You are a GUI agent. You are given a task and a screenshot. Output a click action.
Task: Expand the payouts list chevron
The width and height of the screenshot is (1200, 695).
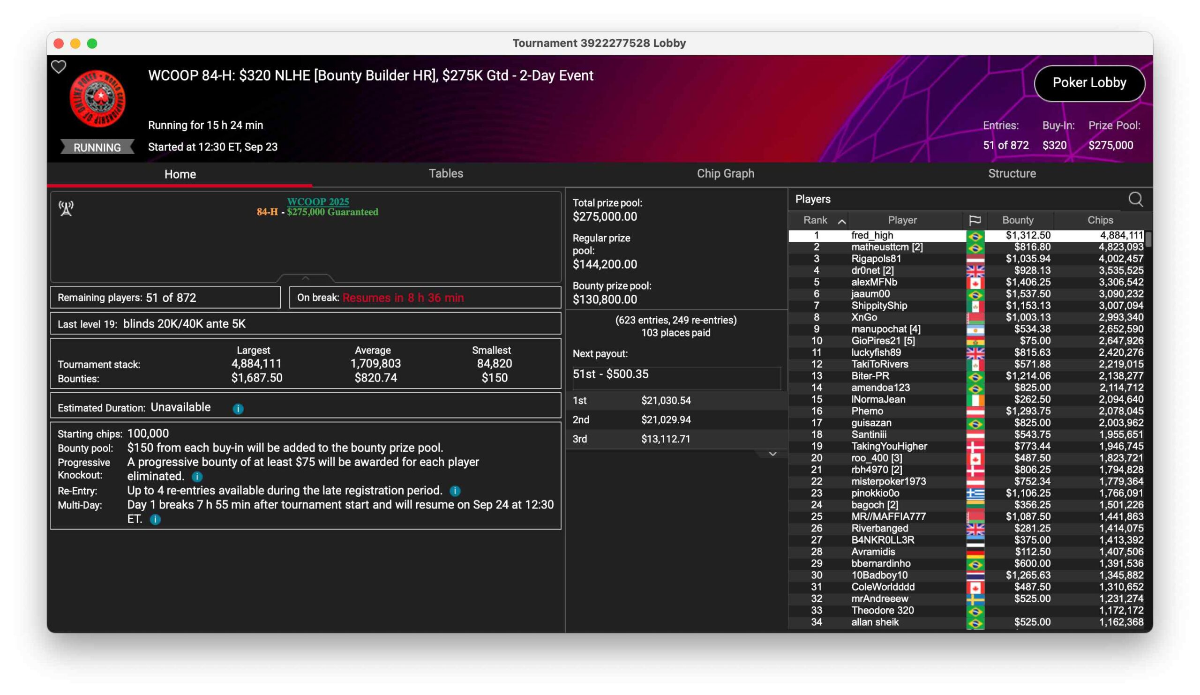(772, 454)
